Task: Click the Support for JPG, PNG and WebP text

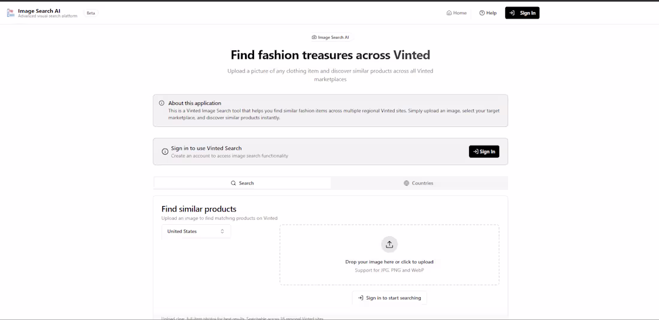Action: [x=389, y=270]
